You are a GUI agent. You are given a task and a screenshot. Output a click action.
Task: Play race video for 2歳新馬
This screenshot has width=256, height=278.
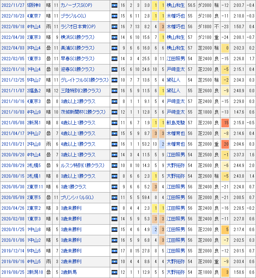click(114, 272)
